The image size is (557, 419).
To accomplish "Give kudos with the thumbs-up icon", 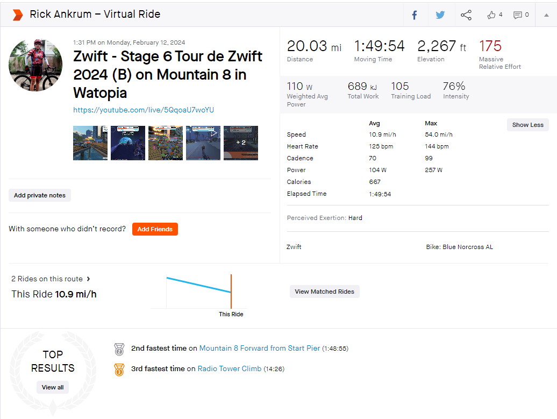I will point(491,15).
